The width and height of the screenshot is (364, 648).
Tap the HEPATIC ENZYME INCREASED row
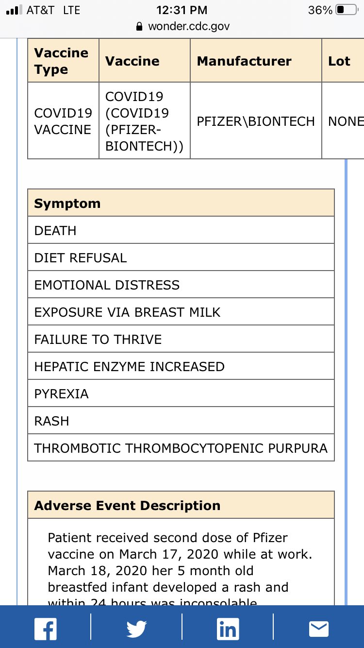click(x=181, y=366)
